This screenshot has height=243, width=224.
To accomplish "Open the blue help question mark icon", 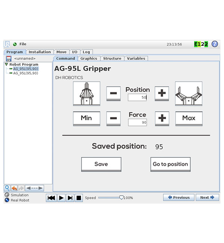I will pos(215,44).
